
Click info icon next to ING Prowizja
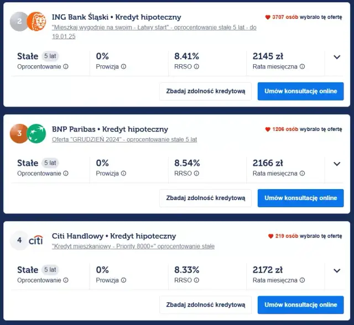pos(123,67)
